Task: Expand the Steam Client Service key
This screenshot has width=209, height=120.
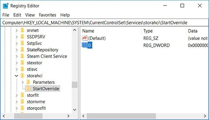Action: tap(16, 56)
